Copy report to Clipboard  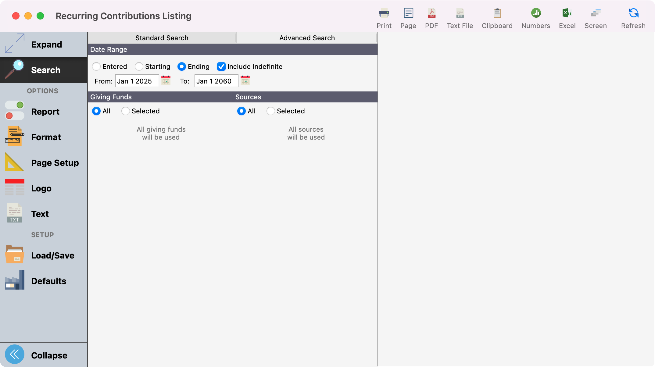click(x=497, y=17)
